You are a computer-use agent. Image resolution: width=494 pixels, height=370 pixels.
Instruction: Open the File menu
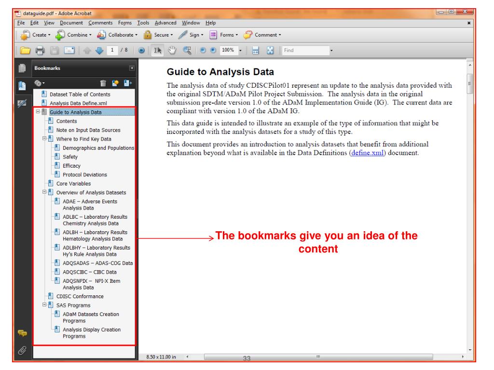21,23
